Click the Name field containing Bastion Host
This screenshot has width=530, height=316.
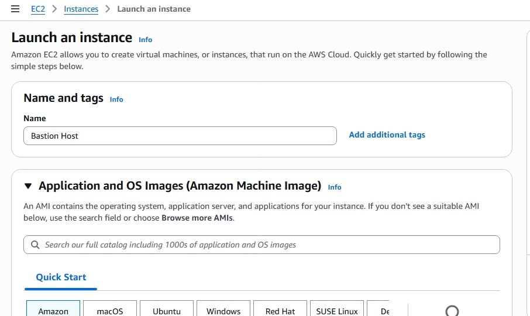pos(180,136)
